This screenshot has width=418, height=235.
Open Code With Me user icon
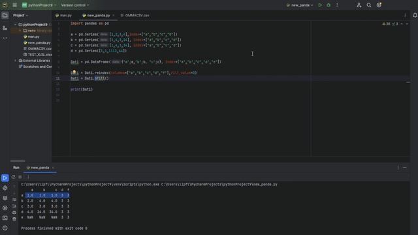point(359,5)
